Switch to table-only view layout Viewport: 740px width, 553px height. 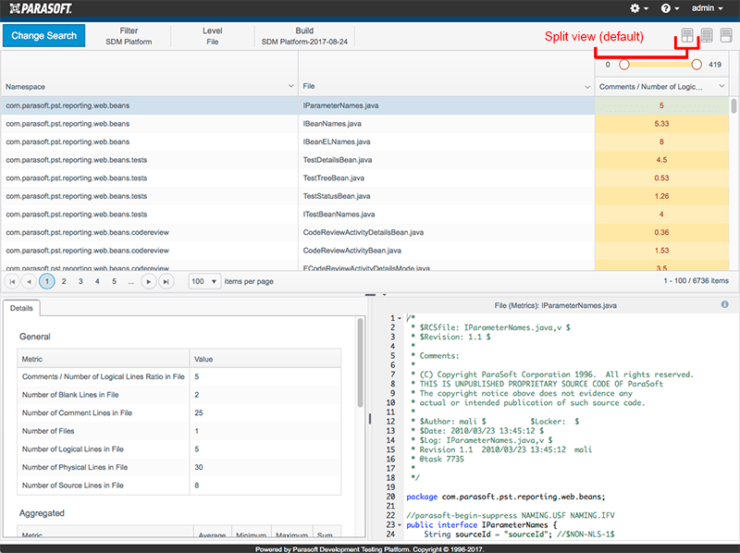707,35
